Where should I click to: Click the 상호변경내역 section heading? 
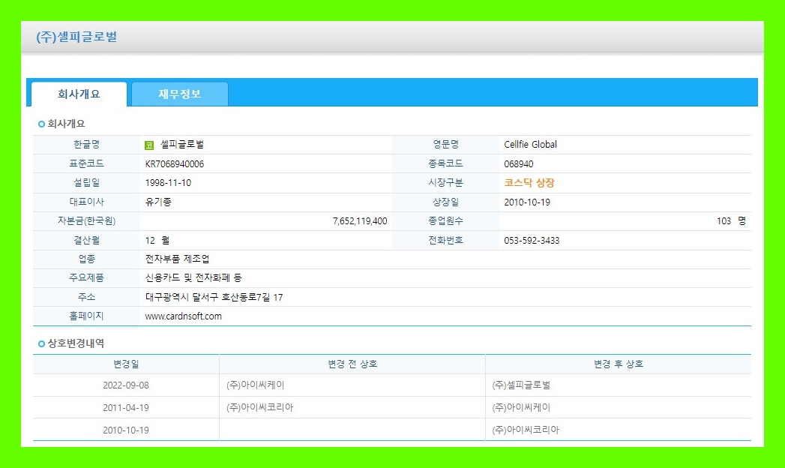point(76,343)
